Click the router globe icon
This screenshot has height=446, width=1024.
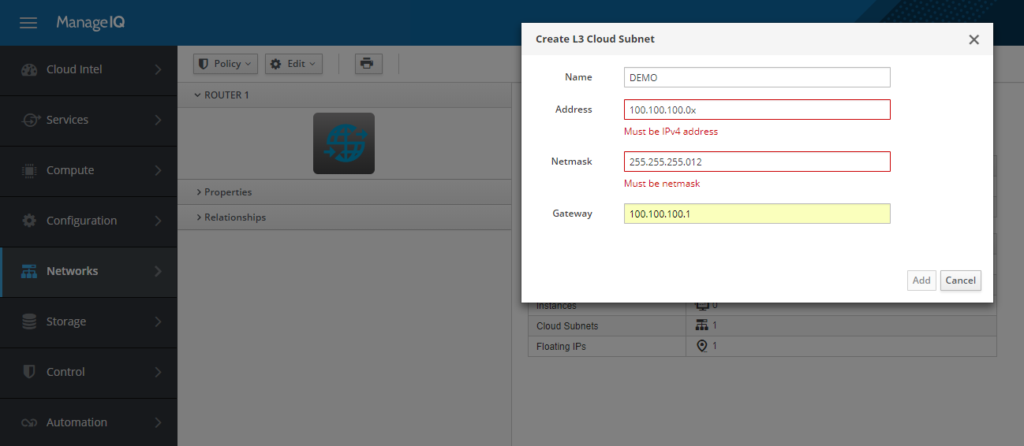click(344, 143)
